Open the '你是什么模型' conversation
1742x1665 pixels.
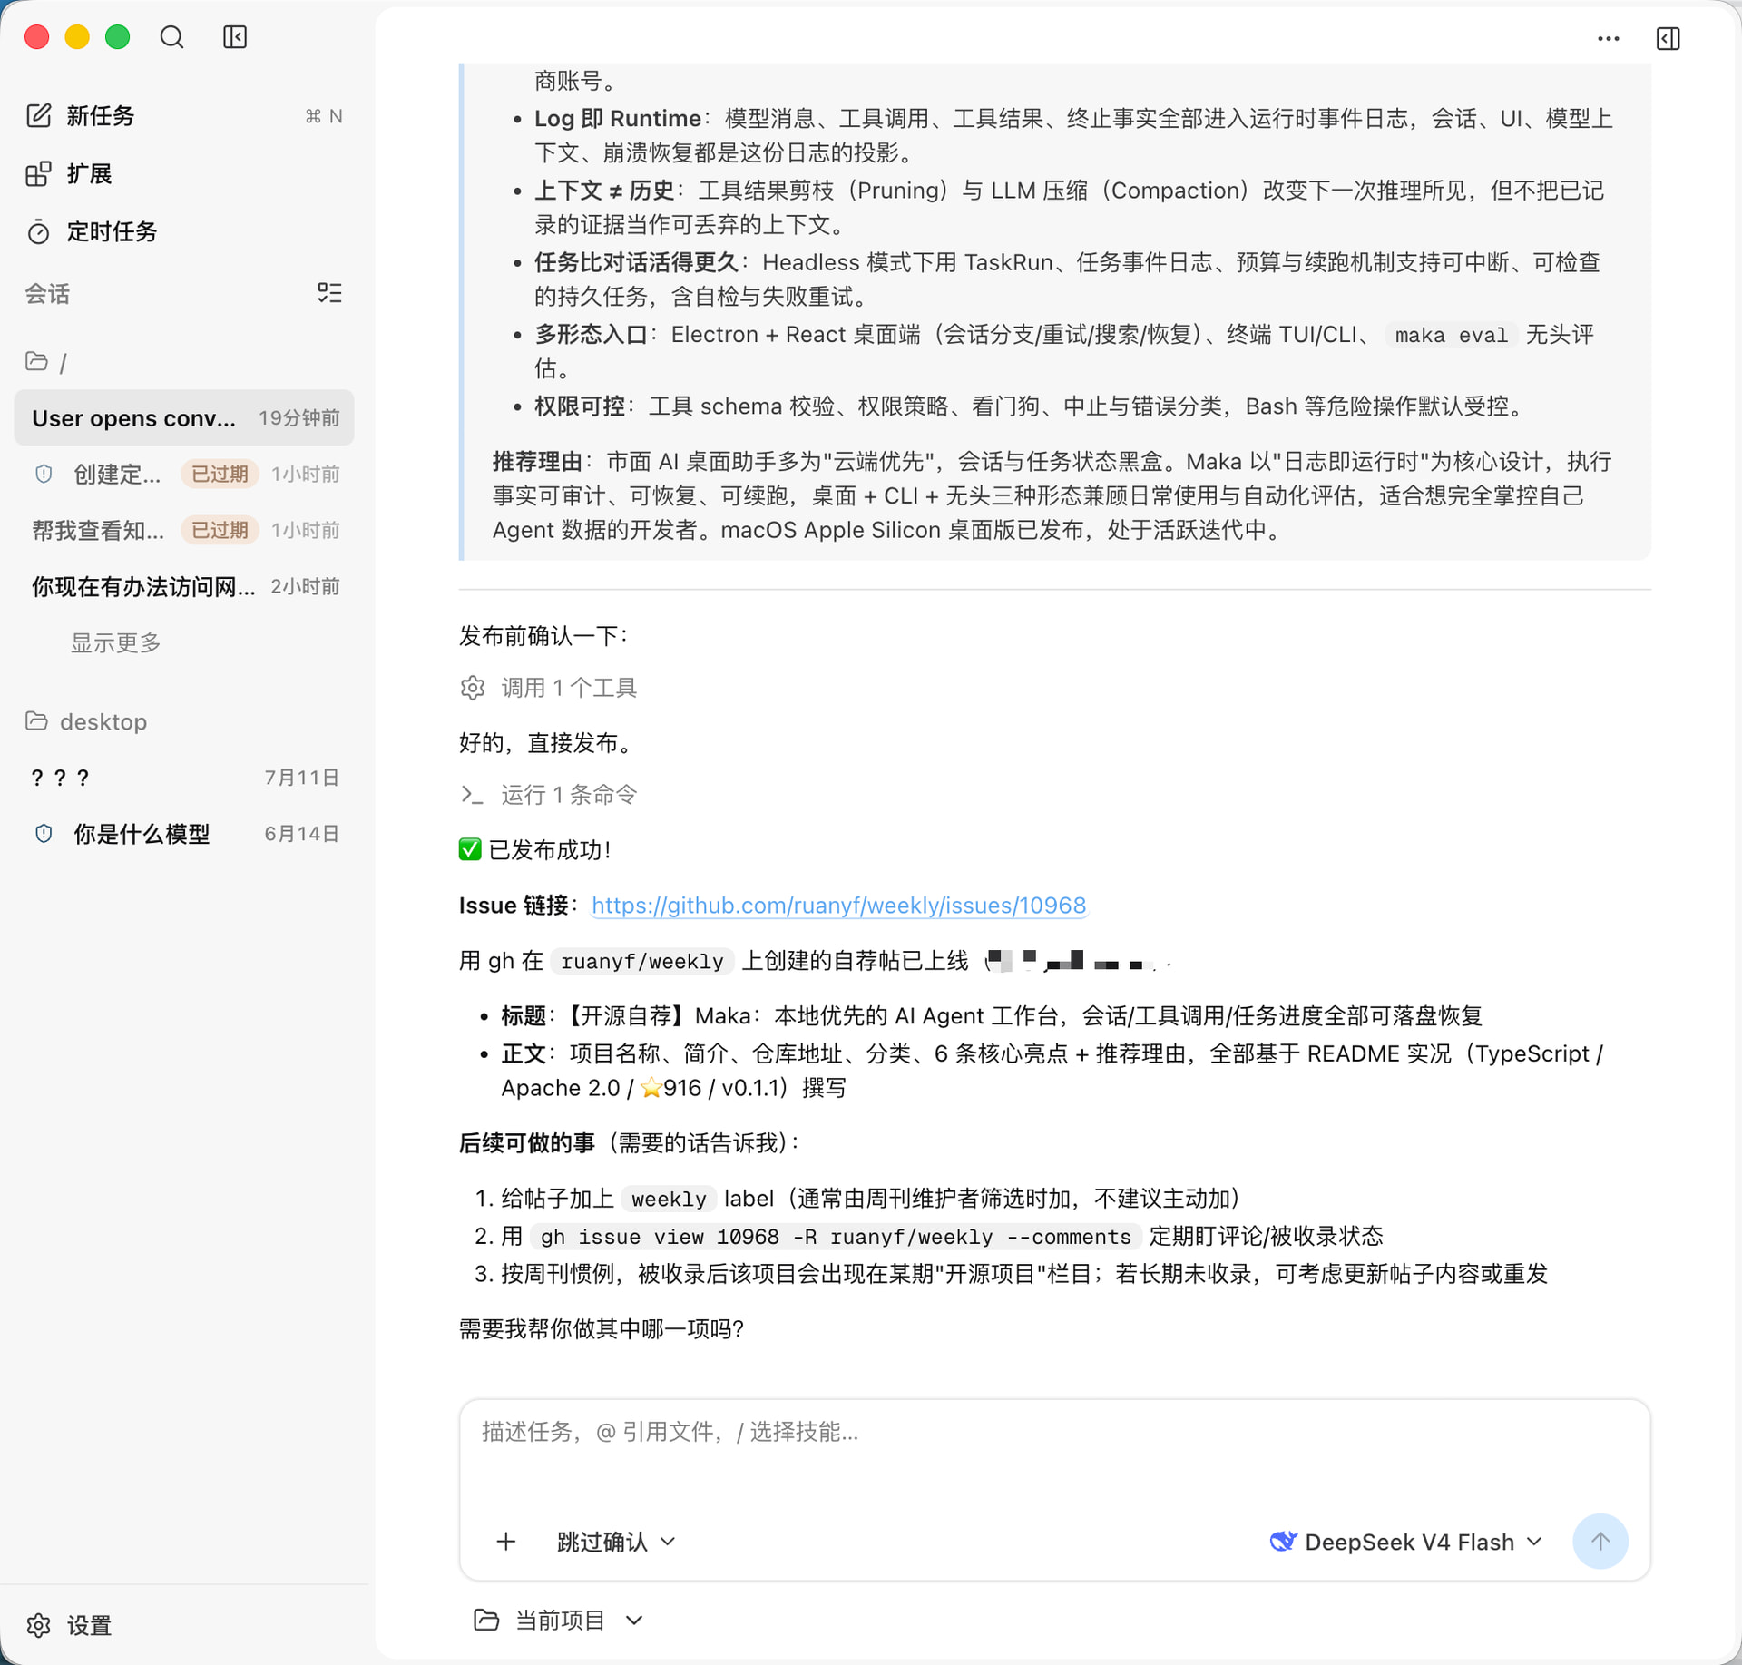[184, 834]
